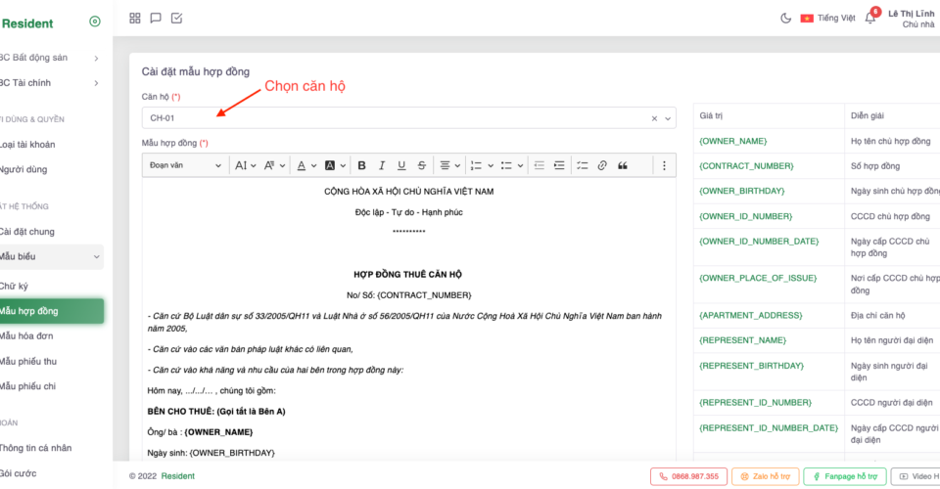The height and width of the screenshot is (489, 940).
Task: Click the underline formatting icon
Action: click(401, 165)
